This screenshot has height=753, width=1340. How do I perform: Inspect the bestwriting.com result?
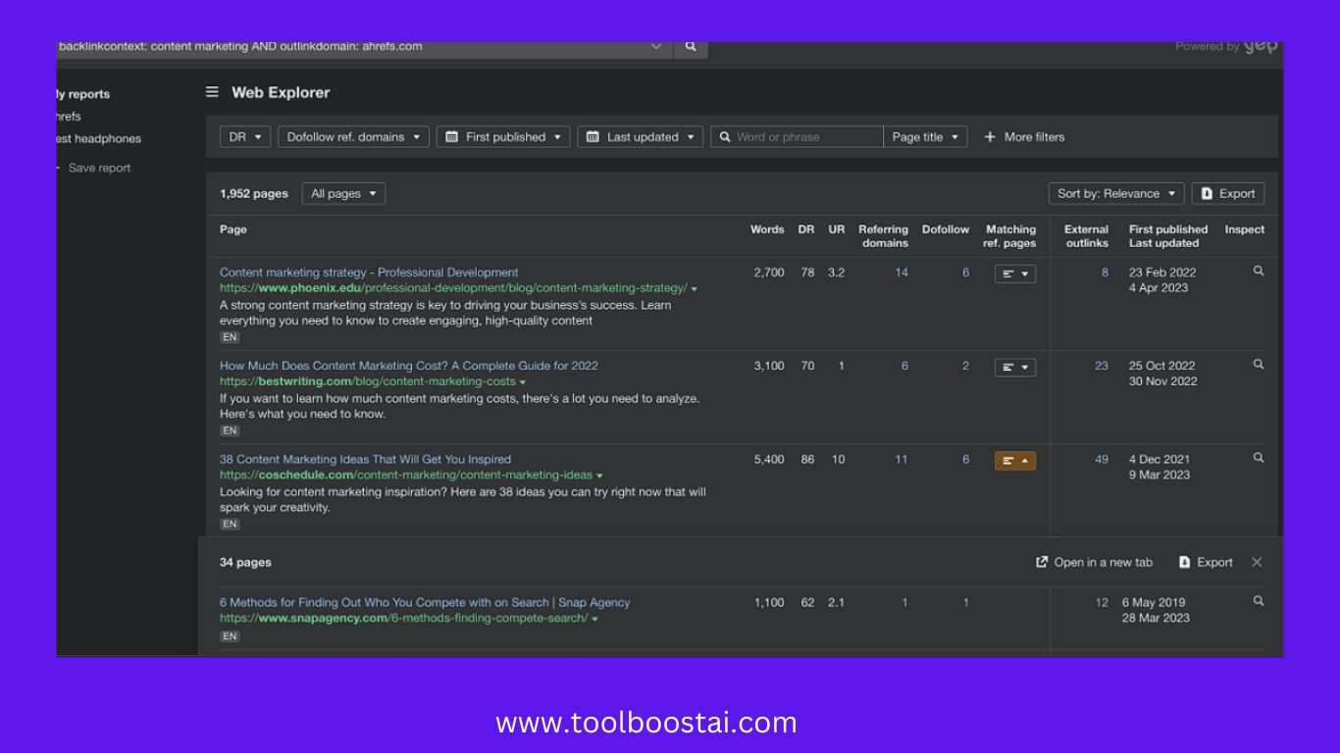click(x=1259, y=365)
